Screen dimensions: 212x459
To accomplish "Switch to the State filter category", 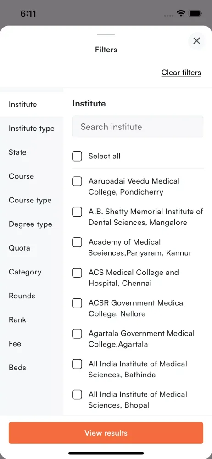I will point(32,152).
